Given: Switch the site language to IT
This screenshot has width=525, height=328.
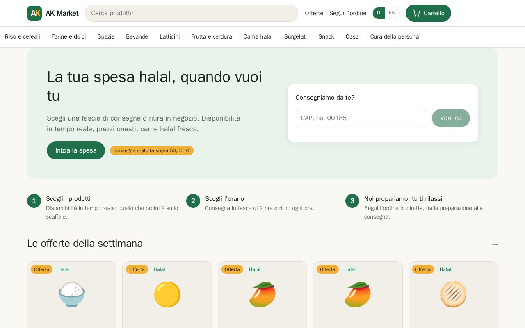Looking at the screenshot, I should click(379, 13).
